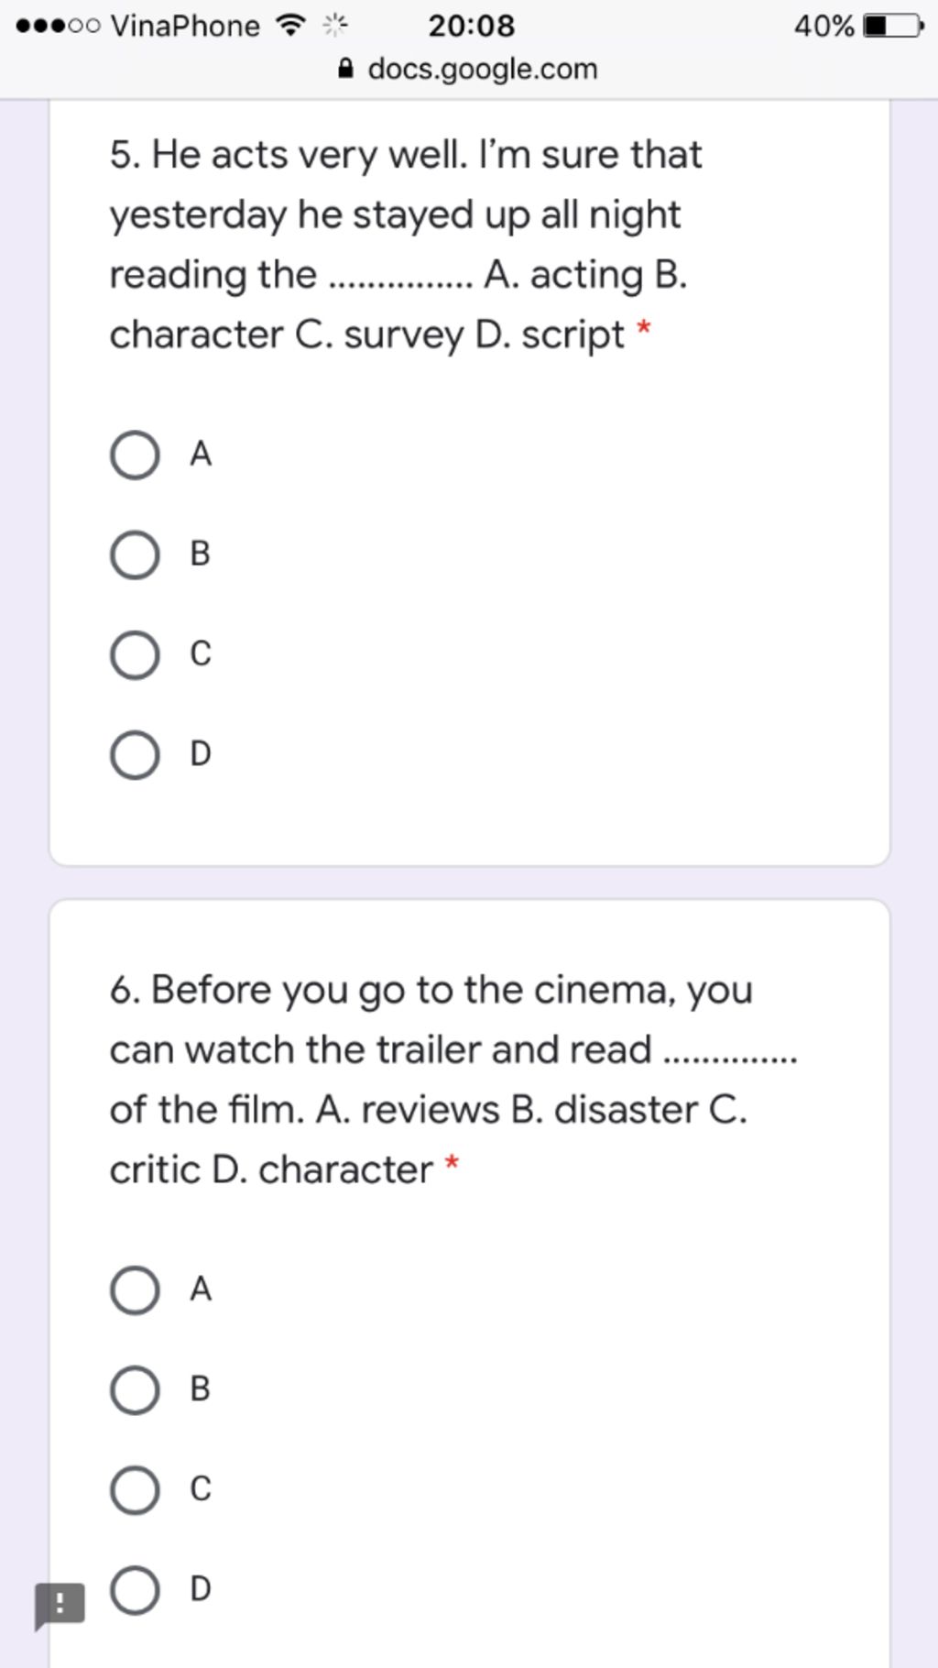Tap the battery icon in status bar

tap(894, 26)
